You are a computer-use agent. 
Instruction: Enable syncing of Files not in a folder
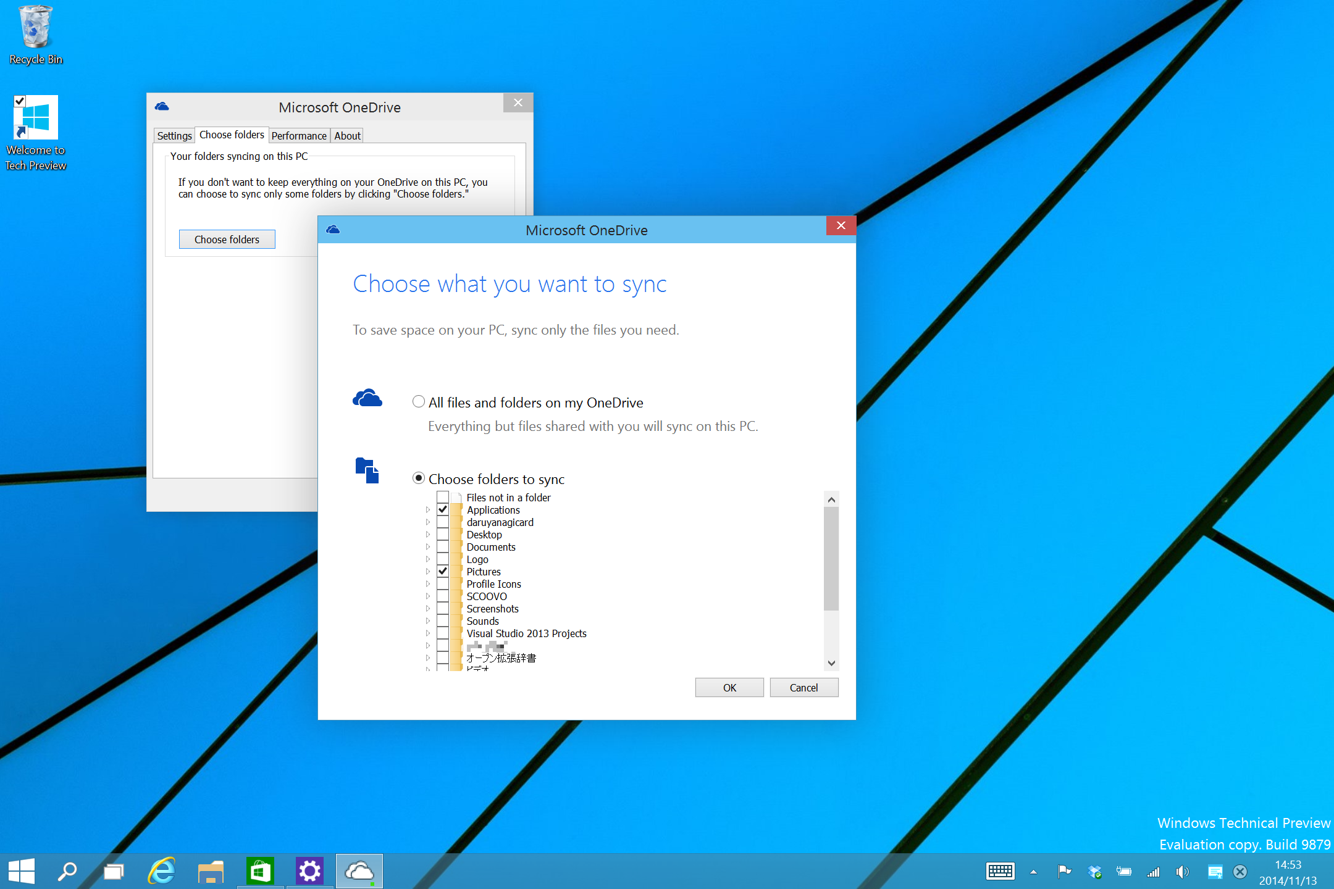[442, 497]
